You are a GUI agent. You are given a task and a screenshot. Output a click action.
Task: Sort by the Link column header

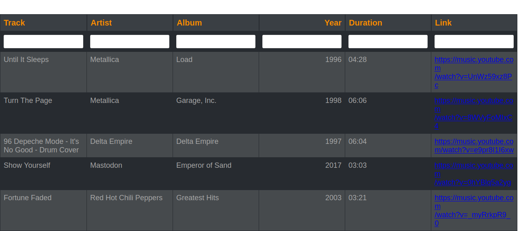pyautogui.click(x=474, y=23)
